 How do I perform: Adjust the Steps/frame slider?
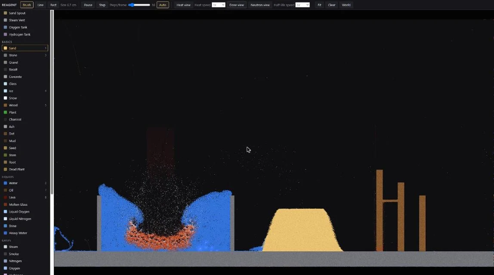(139, 5)
